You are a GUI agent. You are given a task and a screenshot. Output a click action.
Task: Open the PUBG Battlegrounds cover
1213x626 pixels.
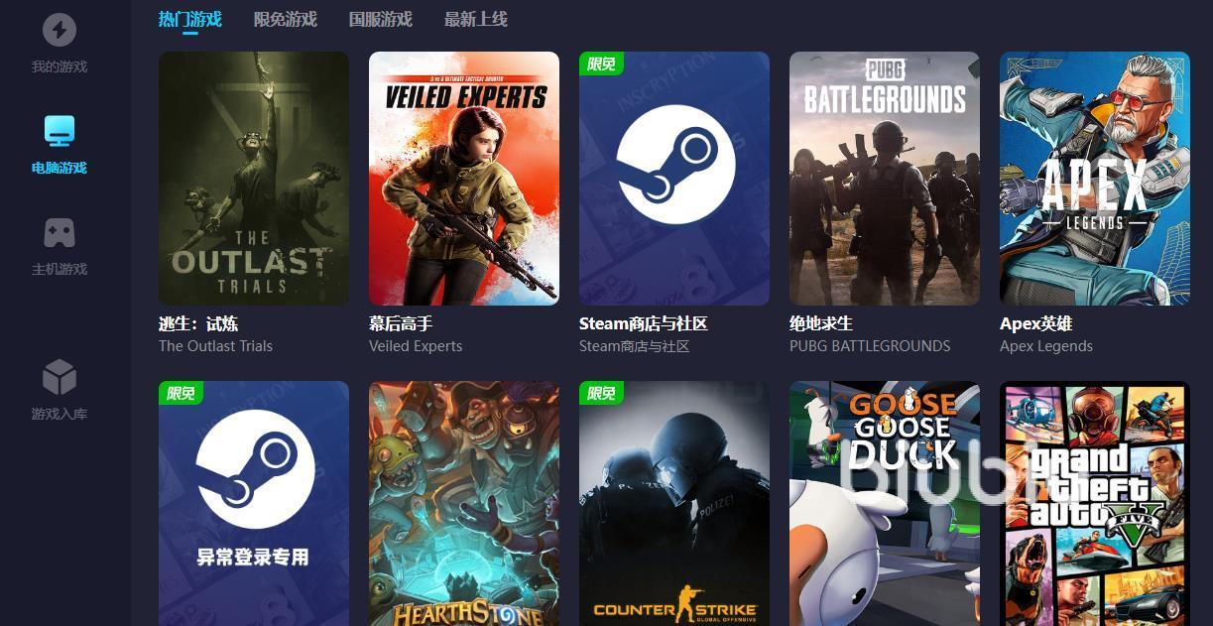(x=885, y=179)
